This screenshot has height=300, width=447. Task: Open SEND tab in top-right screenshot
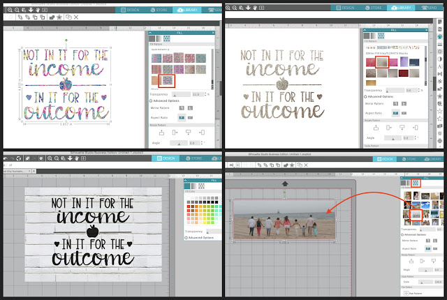click(430, 8)
